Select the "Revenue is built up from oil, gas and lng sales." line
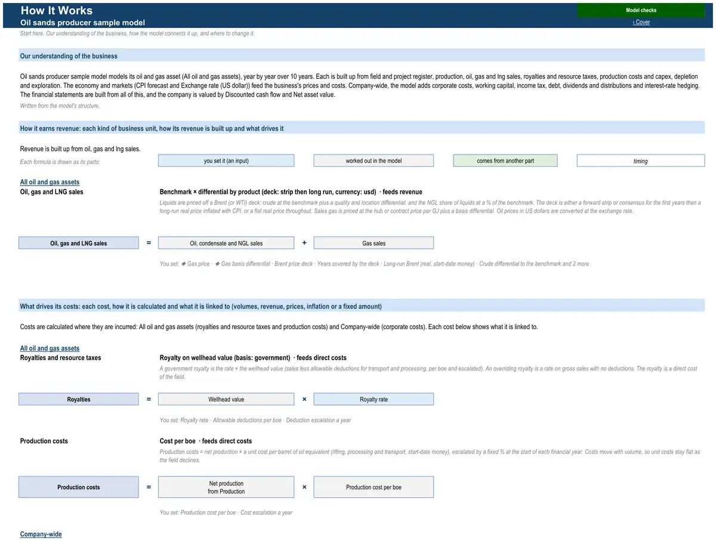The height and width of the screenshot is (541, 716). pyautogui.click(x=81, y=149)
